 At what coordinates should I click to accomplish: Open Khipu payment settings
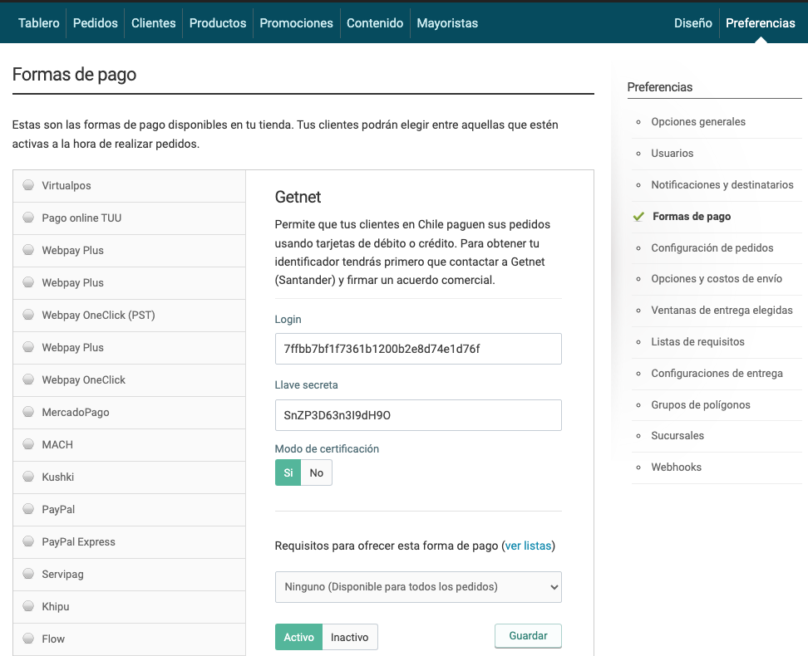[x=130, y=608]
